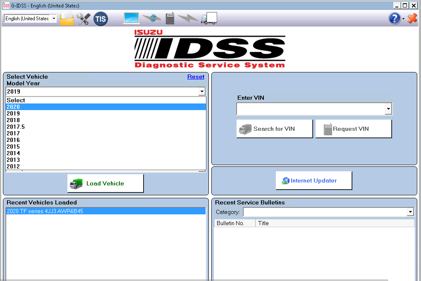Screen dimensions: 421x281
Task: Open the Category dropdown under Recent Service Bulletins
Action: pos(410,211)
